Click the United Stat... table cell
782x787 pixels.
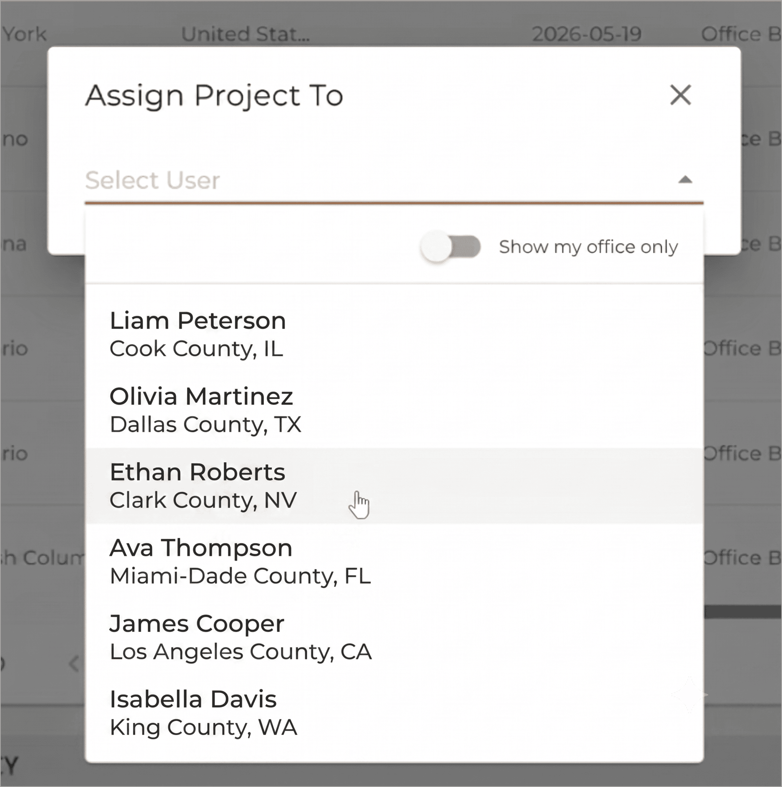[x=245, y=34]
